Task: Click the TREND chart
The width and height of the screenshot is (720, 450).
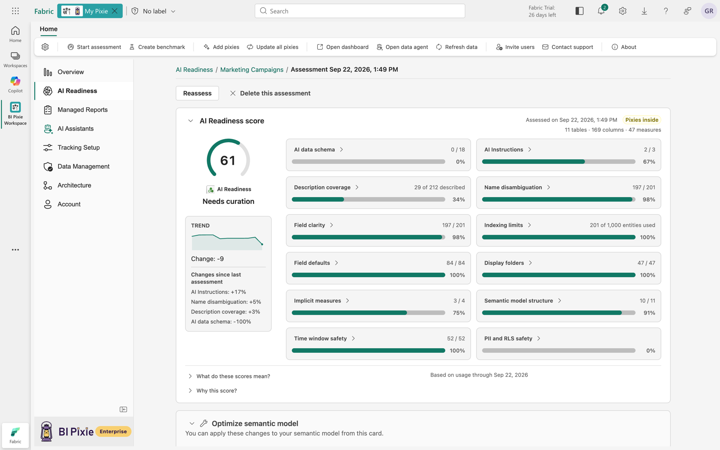Action: pos(228,242)
